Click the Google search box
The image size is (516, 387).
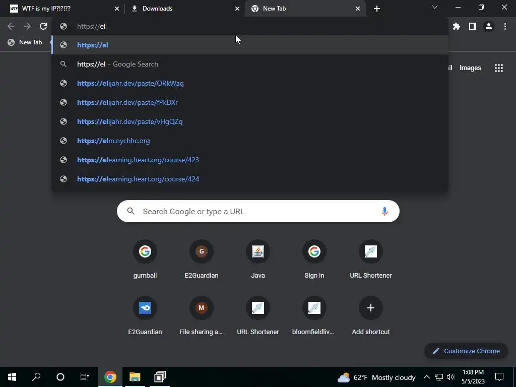258,211
